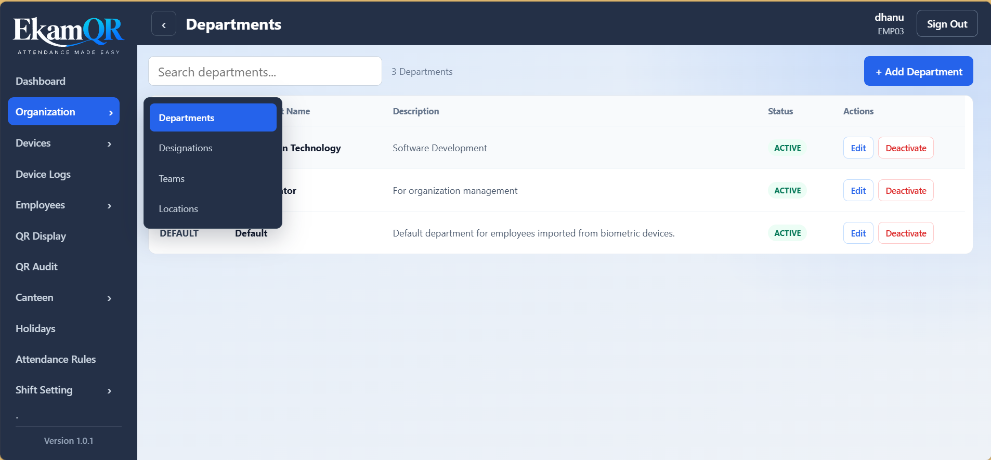Click the Version 1.0.1 label
Image resolution: width=991 pixels, height=460 pixels.
(x=69, y=441)
